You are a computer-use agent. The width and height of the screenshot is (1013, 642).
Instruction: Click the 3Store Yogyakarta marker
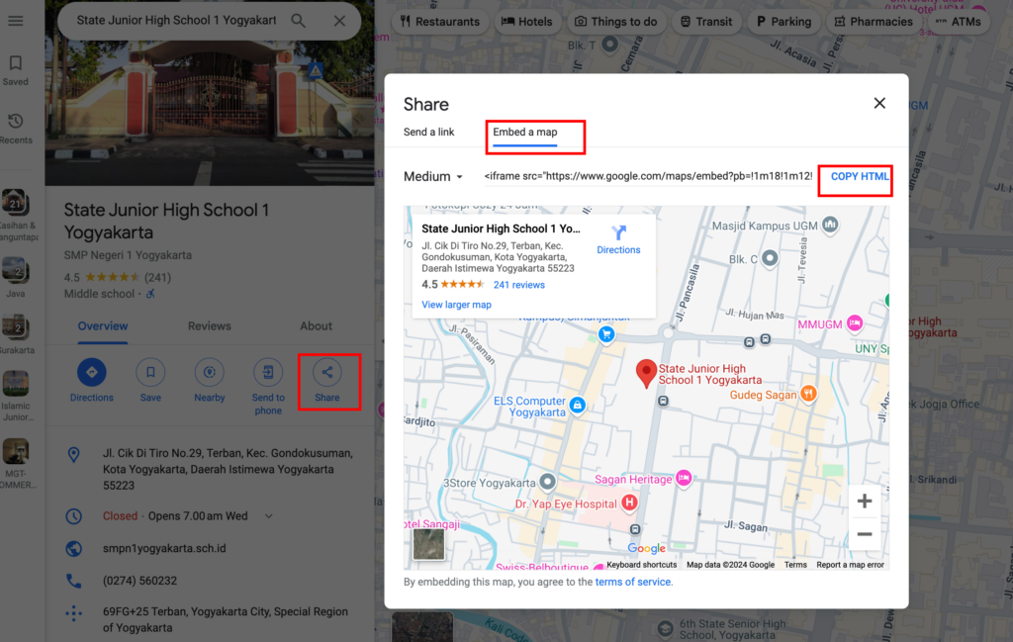(x=548, y=481)
